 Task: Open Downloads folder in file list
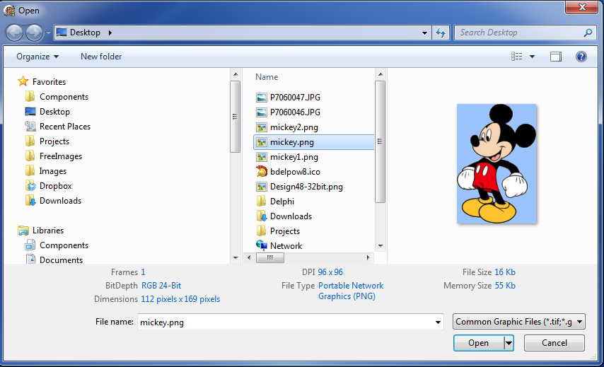pyautogui.click(x=284, y=216)
